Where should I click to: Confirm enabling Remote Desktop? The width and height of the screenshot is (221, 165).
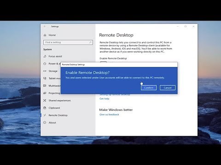[149, 88]
